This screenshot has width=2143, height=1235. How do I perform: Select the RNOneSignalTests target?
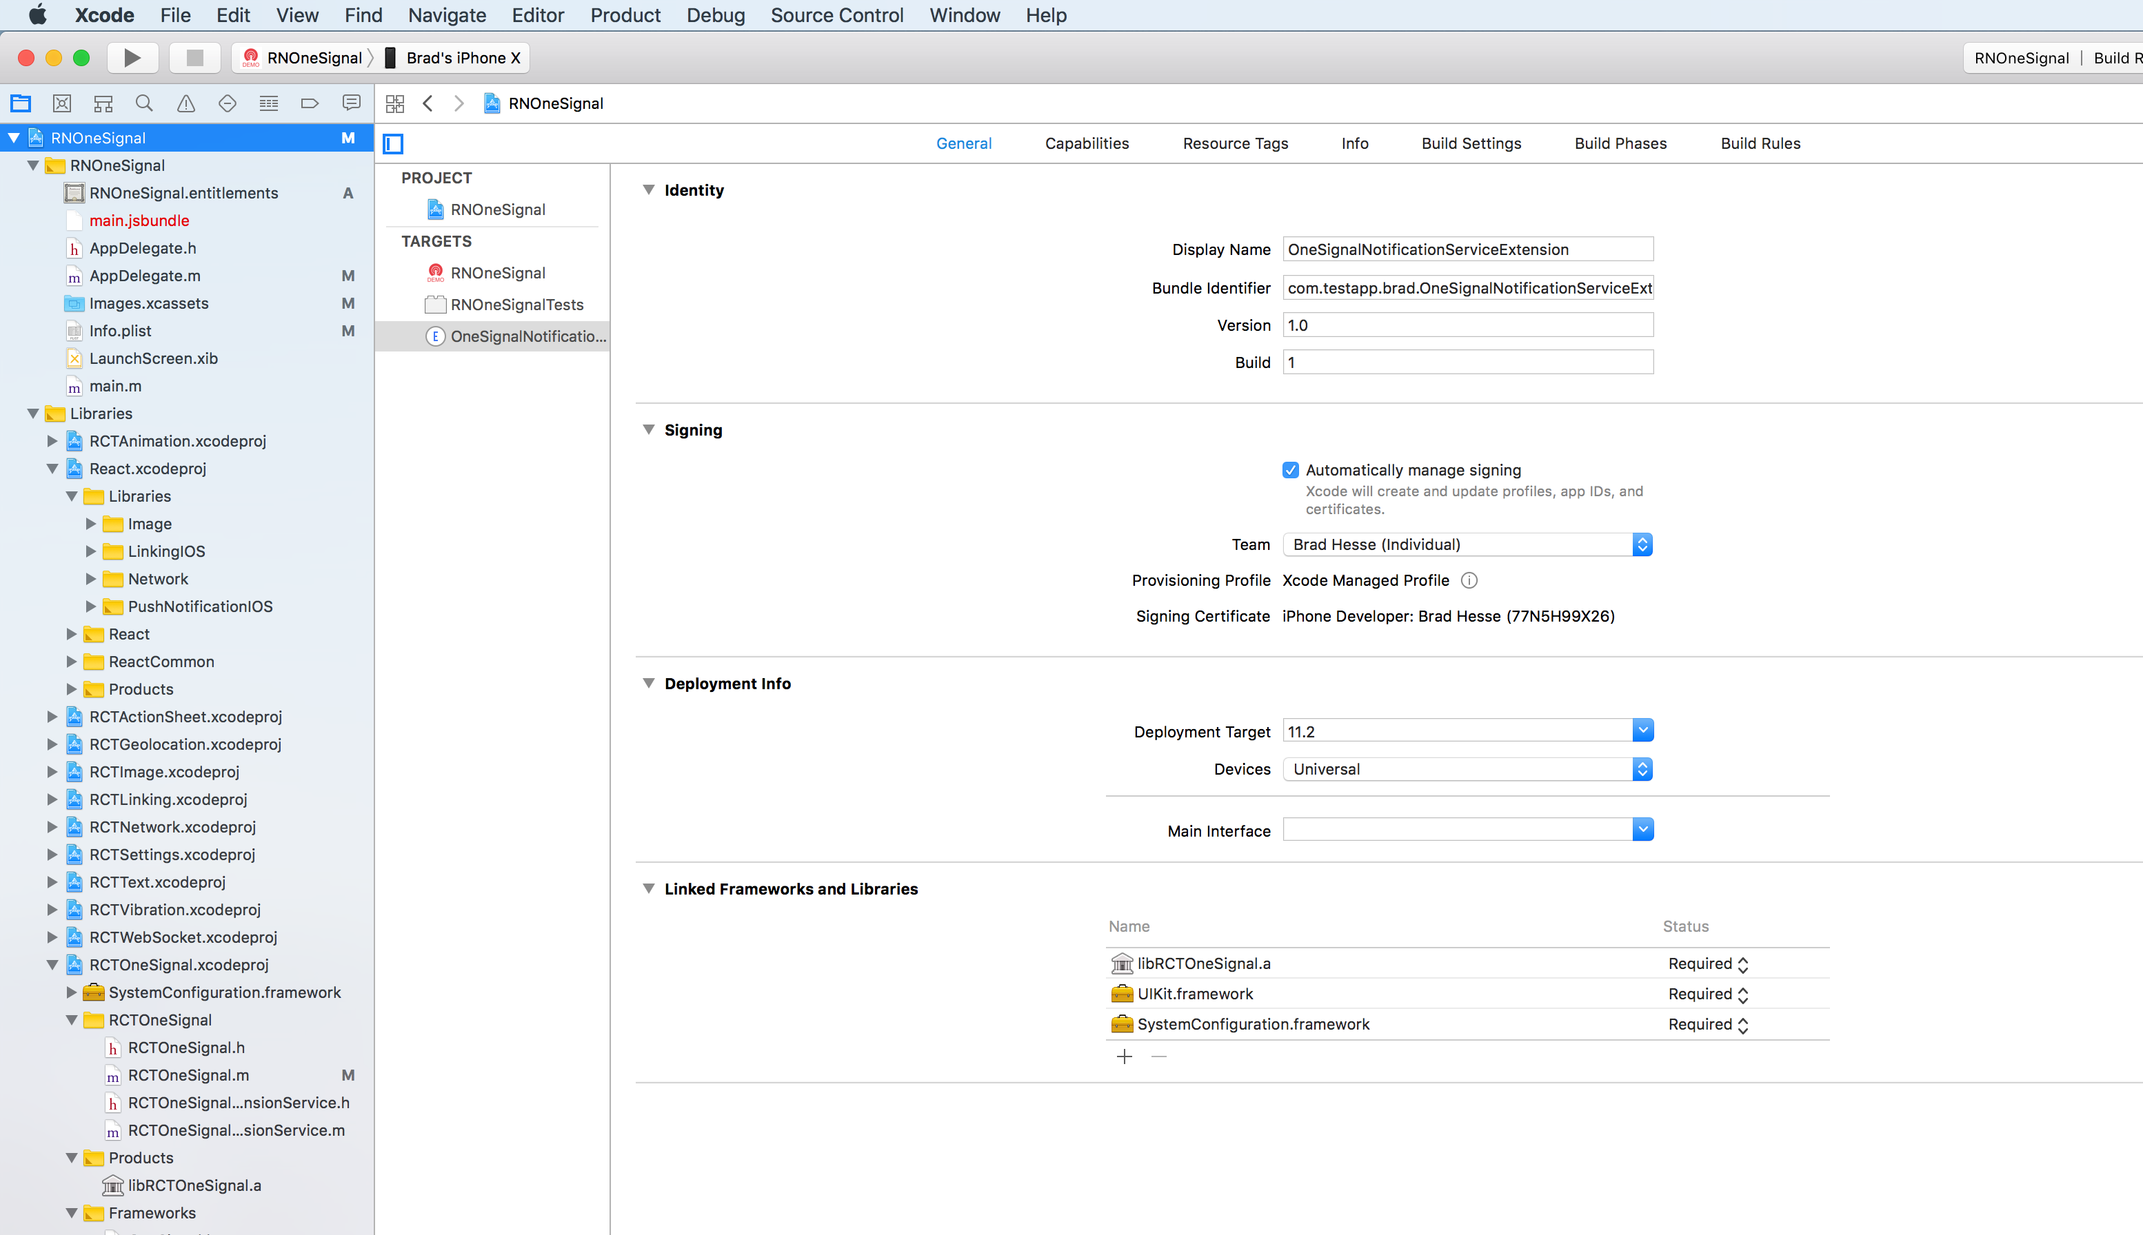coord(504,305)
